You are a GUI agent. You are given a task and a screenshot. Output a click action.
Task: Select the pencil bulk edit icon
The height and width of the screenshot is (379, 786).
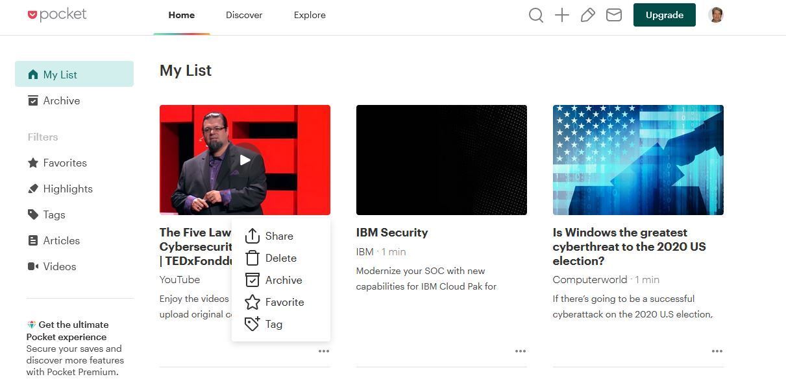tap(588, 15)
